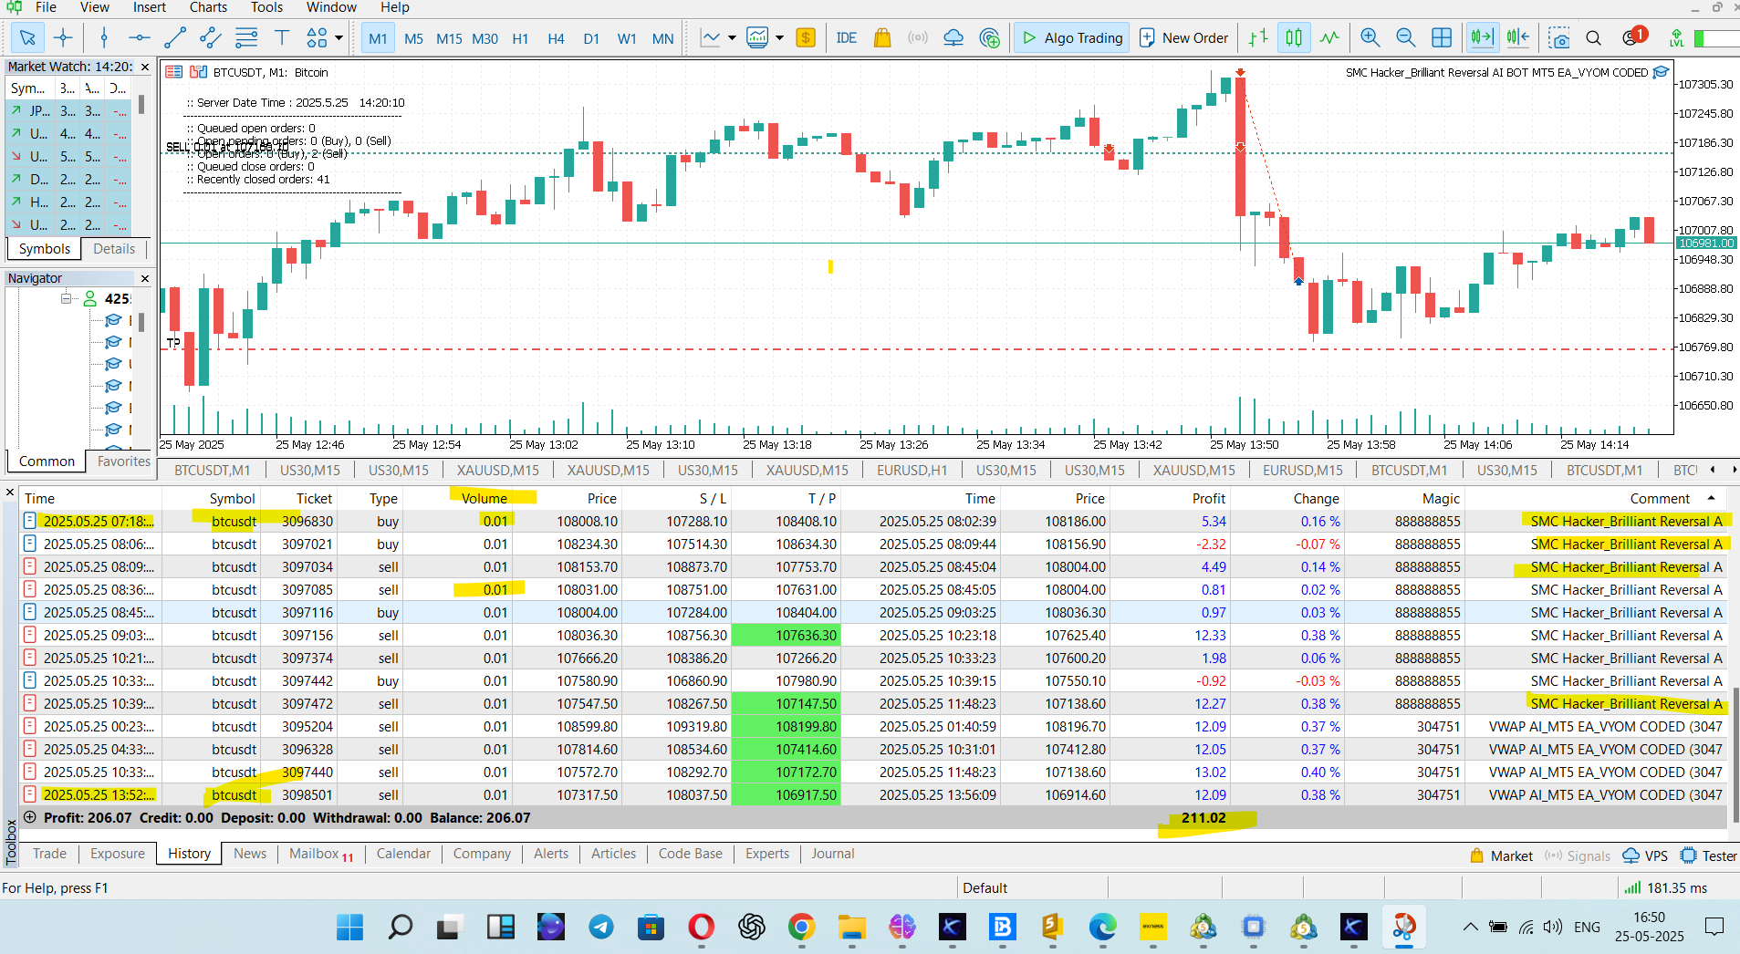Open the Journal tab in Toolbox
1740x954 pixels.
[833, 854]
